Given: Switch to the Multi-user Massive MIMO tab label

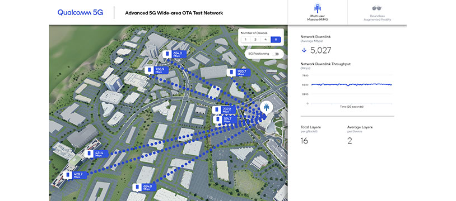Looking at the screenshot, I should coord(317,18).
